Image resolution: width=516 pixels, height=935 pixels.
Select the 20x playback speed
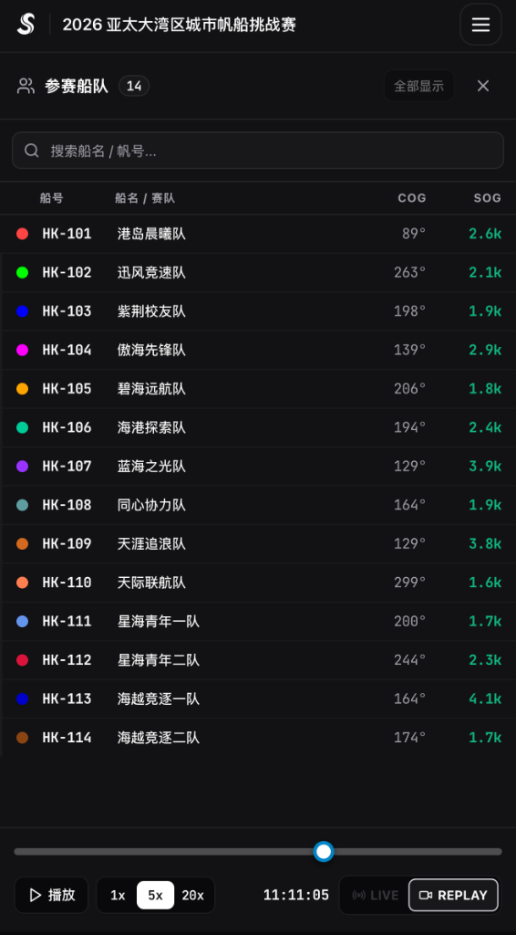point(193,895)
